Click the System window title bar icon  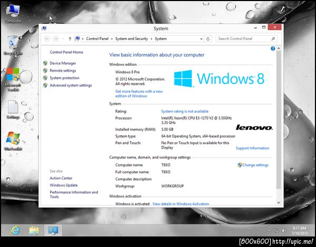click(x=44, y=28)
